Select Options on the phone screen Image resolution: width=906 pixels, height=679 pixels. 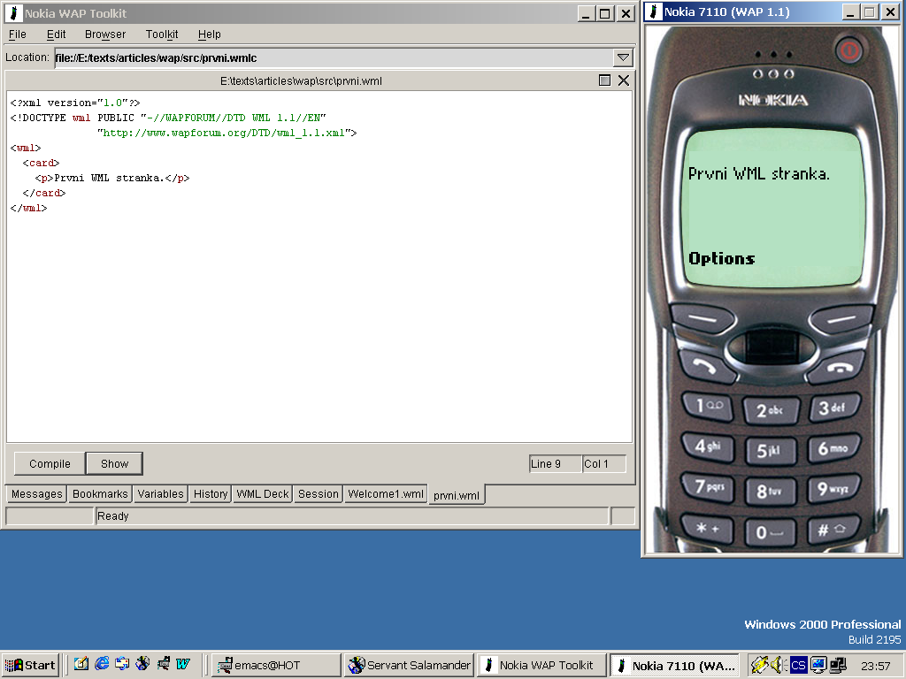pos(722,259)
